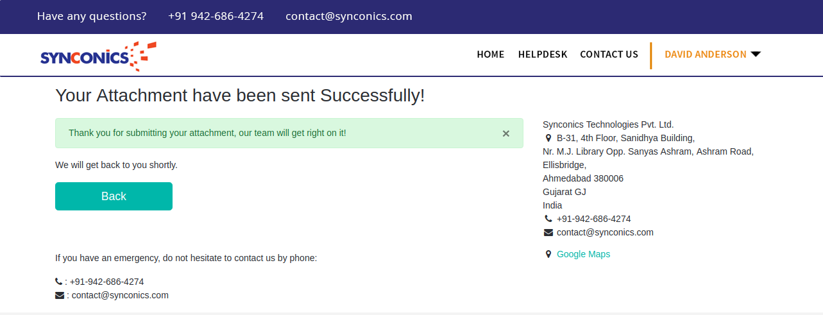Click the envelope icon in company details

(x=548, y=232)
